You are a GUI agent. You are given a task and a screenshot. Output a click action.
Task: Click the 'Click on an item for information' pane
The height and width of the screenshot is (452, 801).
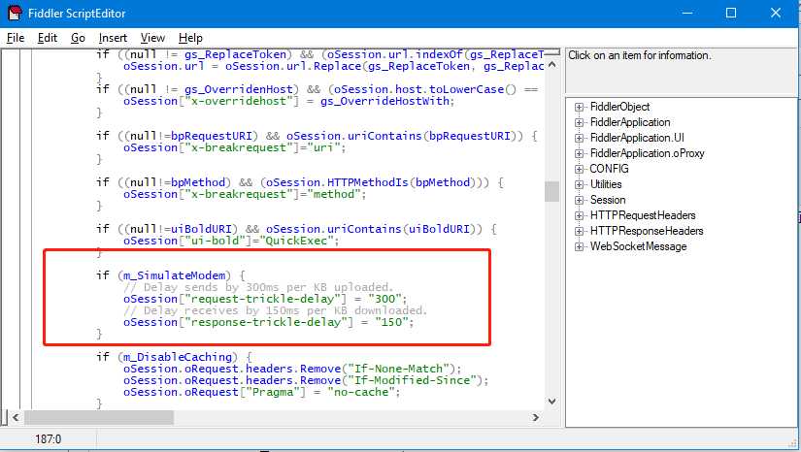pyautogui.click(x=681, y=71)
